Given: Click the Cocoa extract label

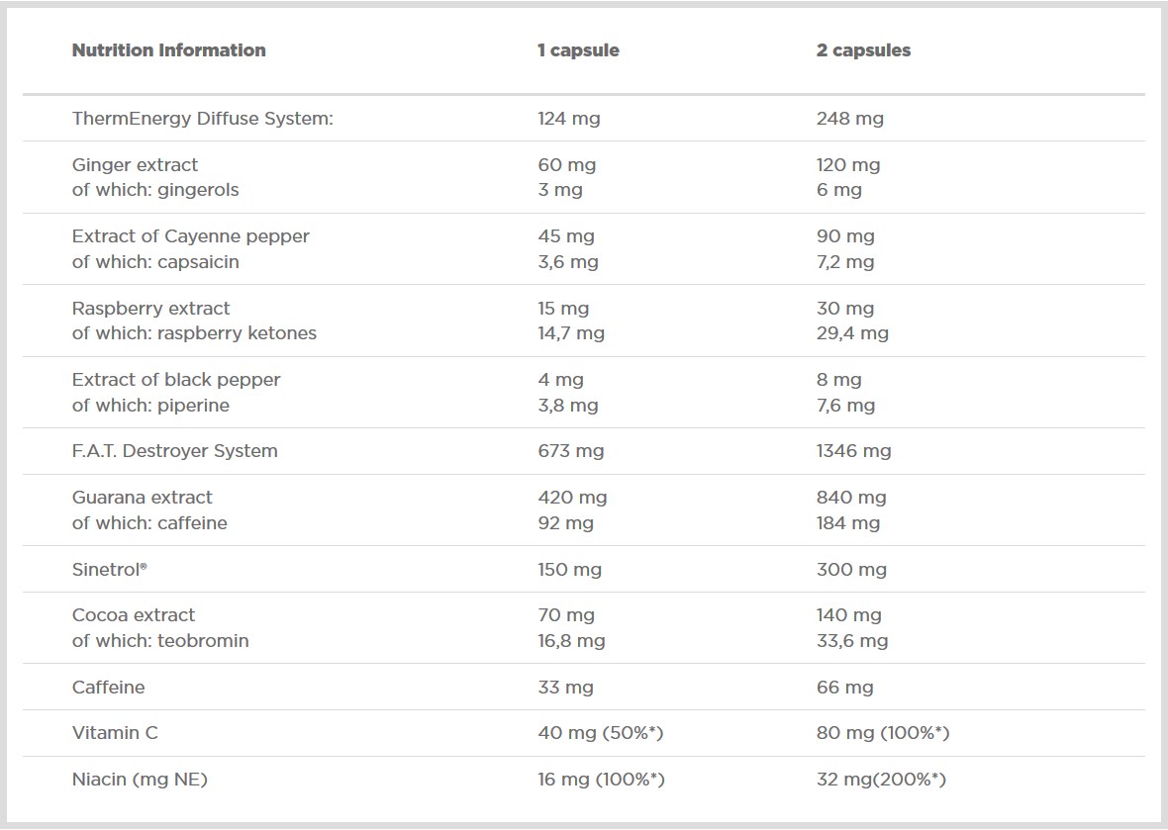Looking at the screenshot, I should point(134,615).
